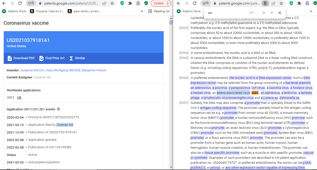Click the patent info page scrollbar thumb

click(x=171, y=22)
